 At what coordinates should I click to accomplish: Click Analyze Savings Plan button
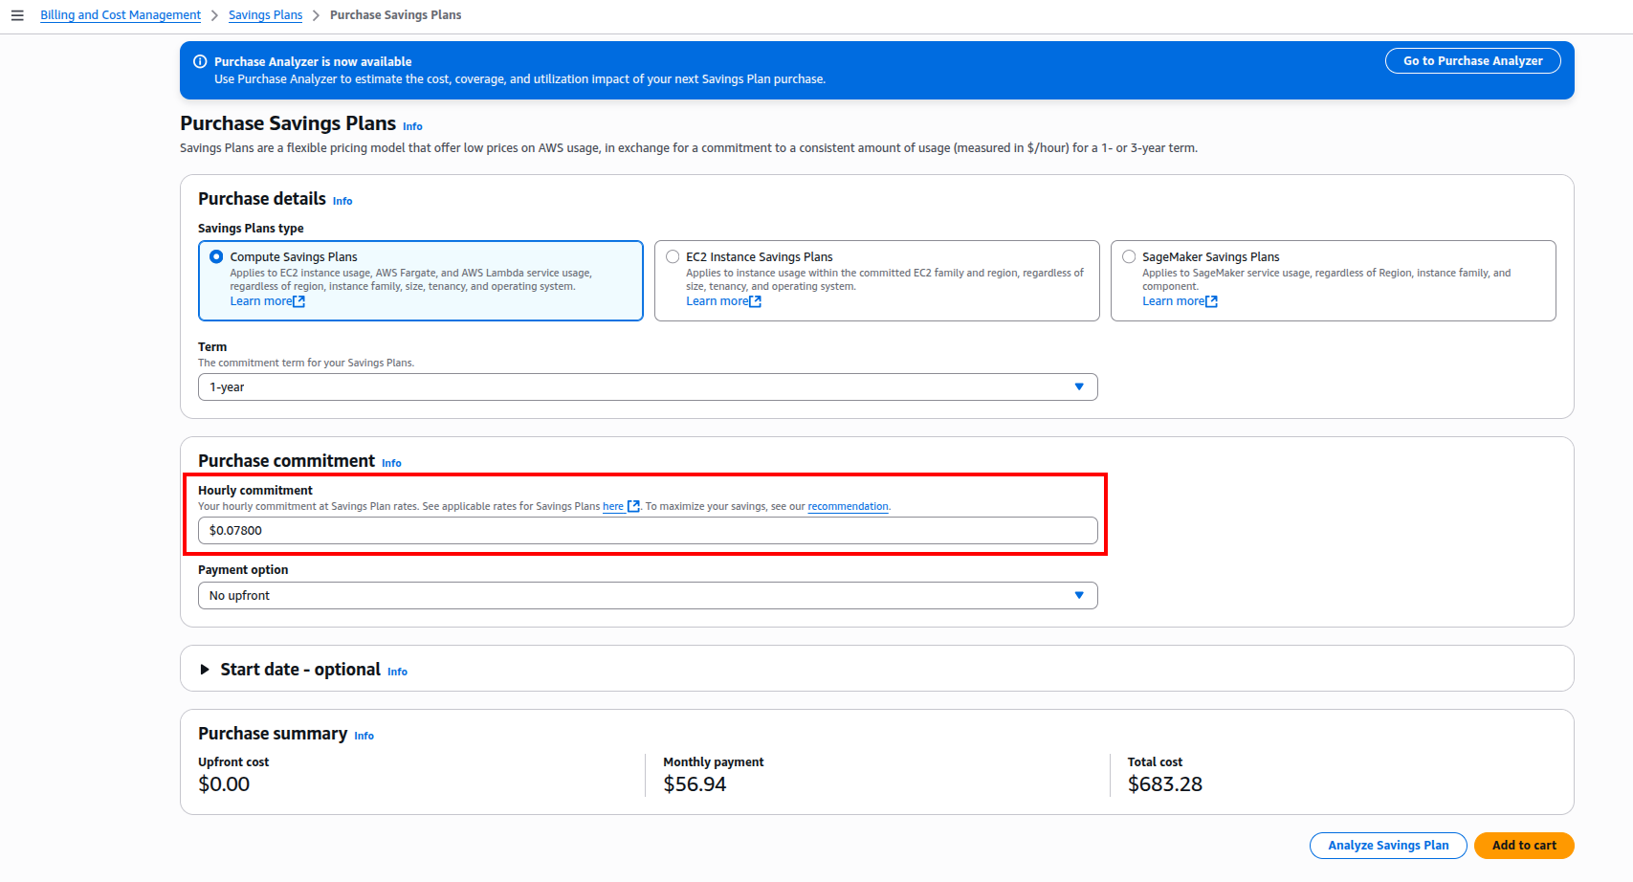point(1387,846)
